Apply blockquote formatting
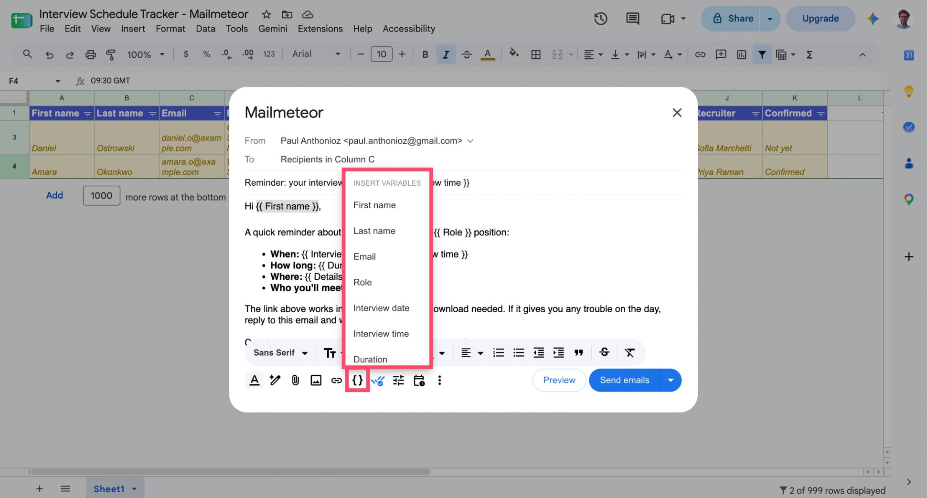 point(579,353)
